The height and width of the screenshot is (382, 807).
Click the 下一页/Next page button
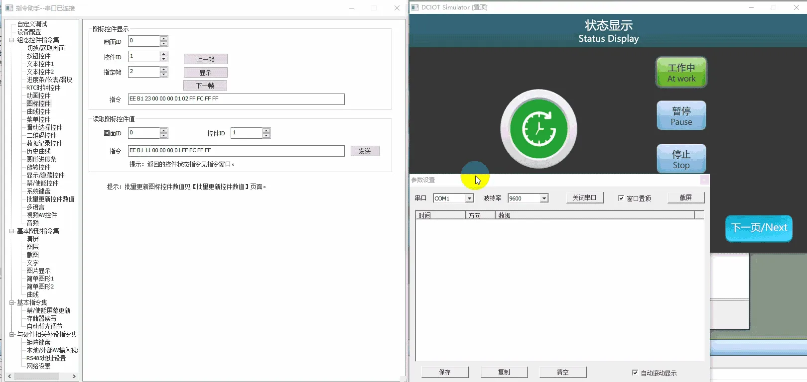759,228
